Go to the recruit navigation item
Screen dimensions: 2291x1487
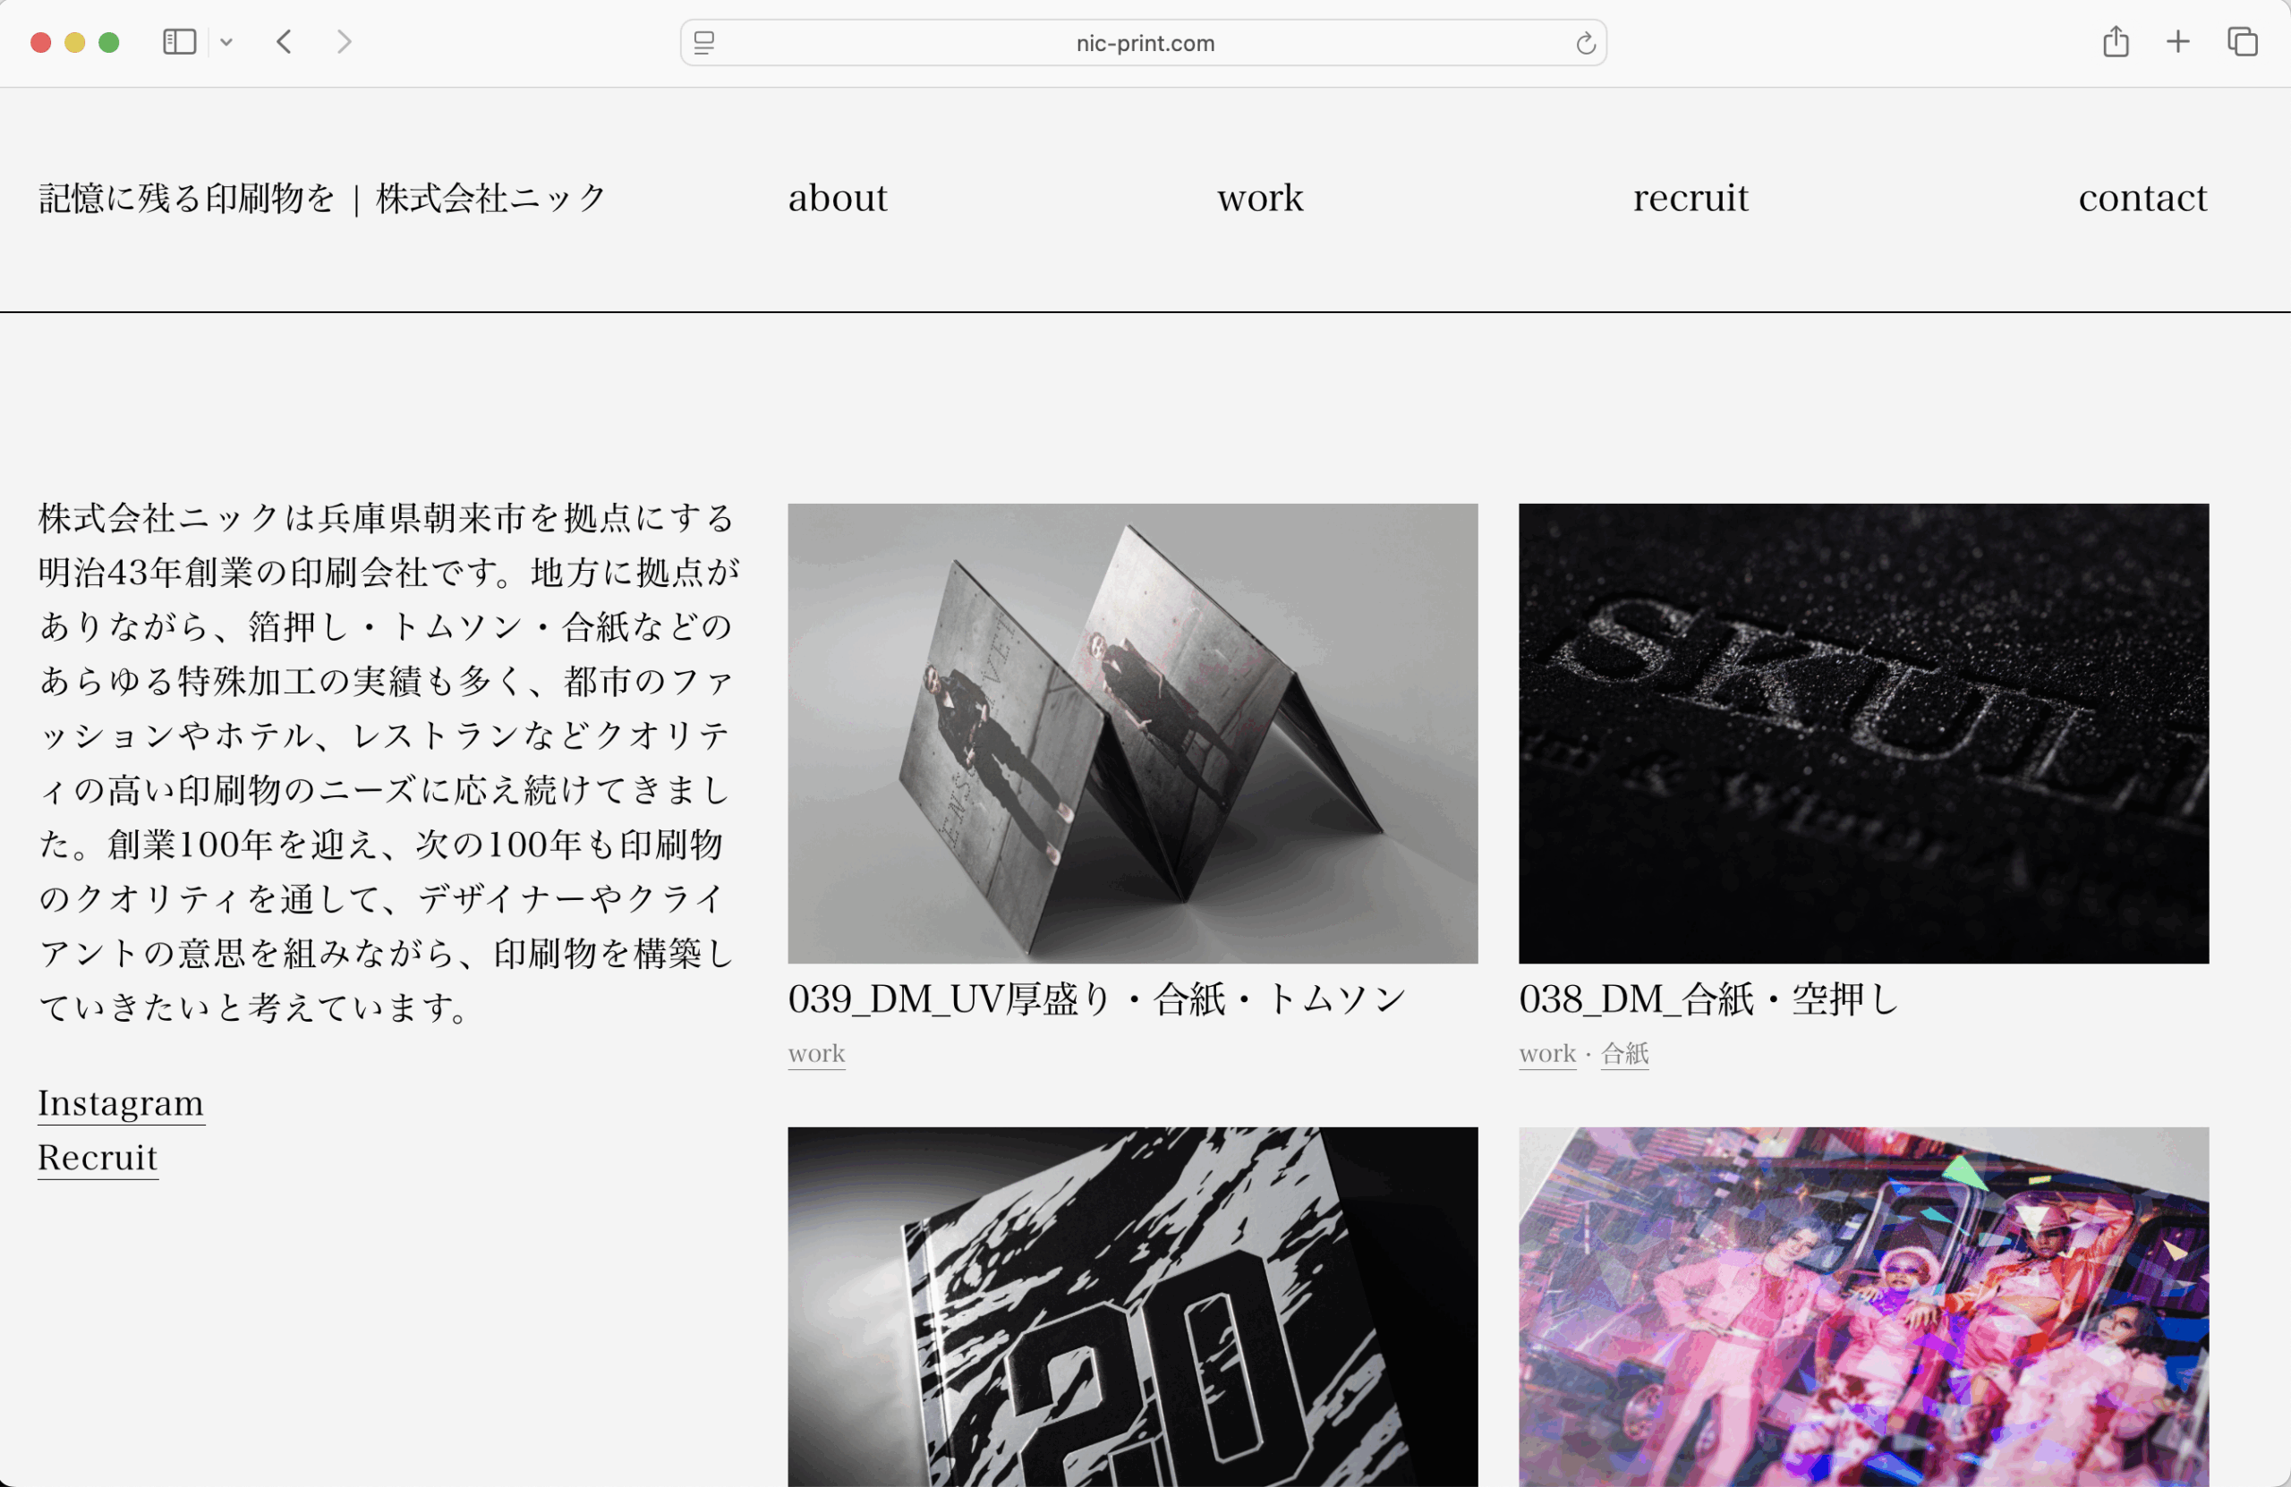click(x=1690, y=199)
